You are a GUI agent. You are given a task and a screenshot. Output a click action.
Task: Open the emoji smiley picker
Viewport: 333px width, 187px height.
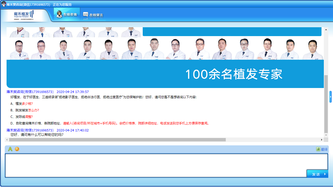pos(17,149)
